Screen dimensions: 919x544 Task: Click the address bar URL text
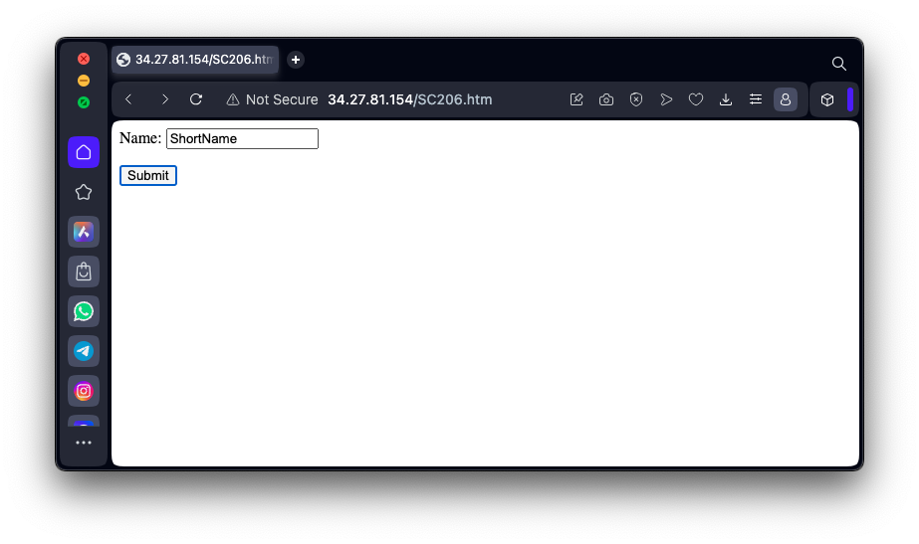click(409, 99)
